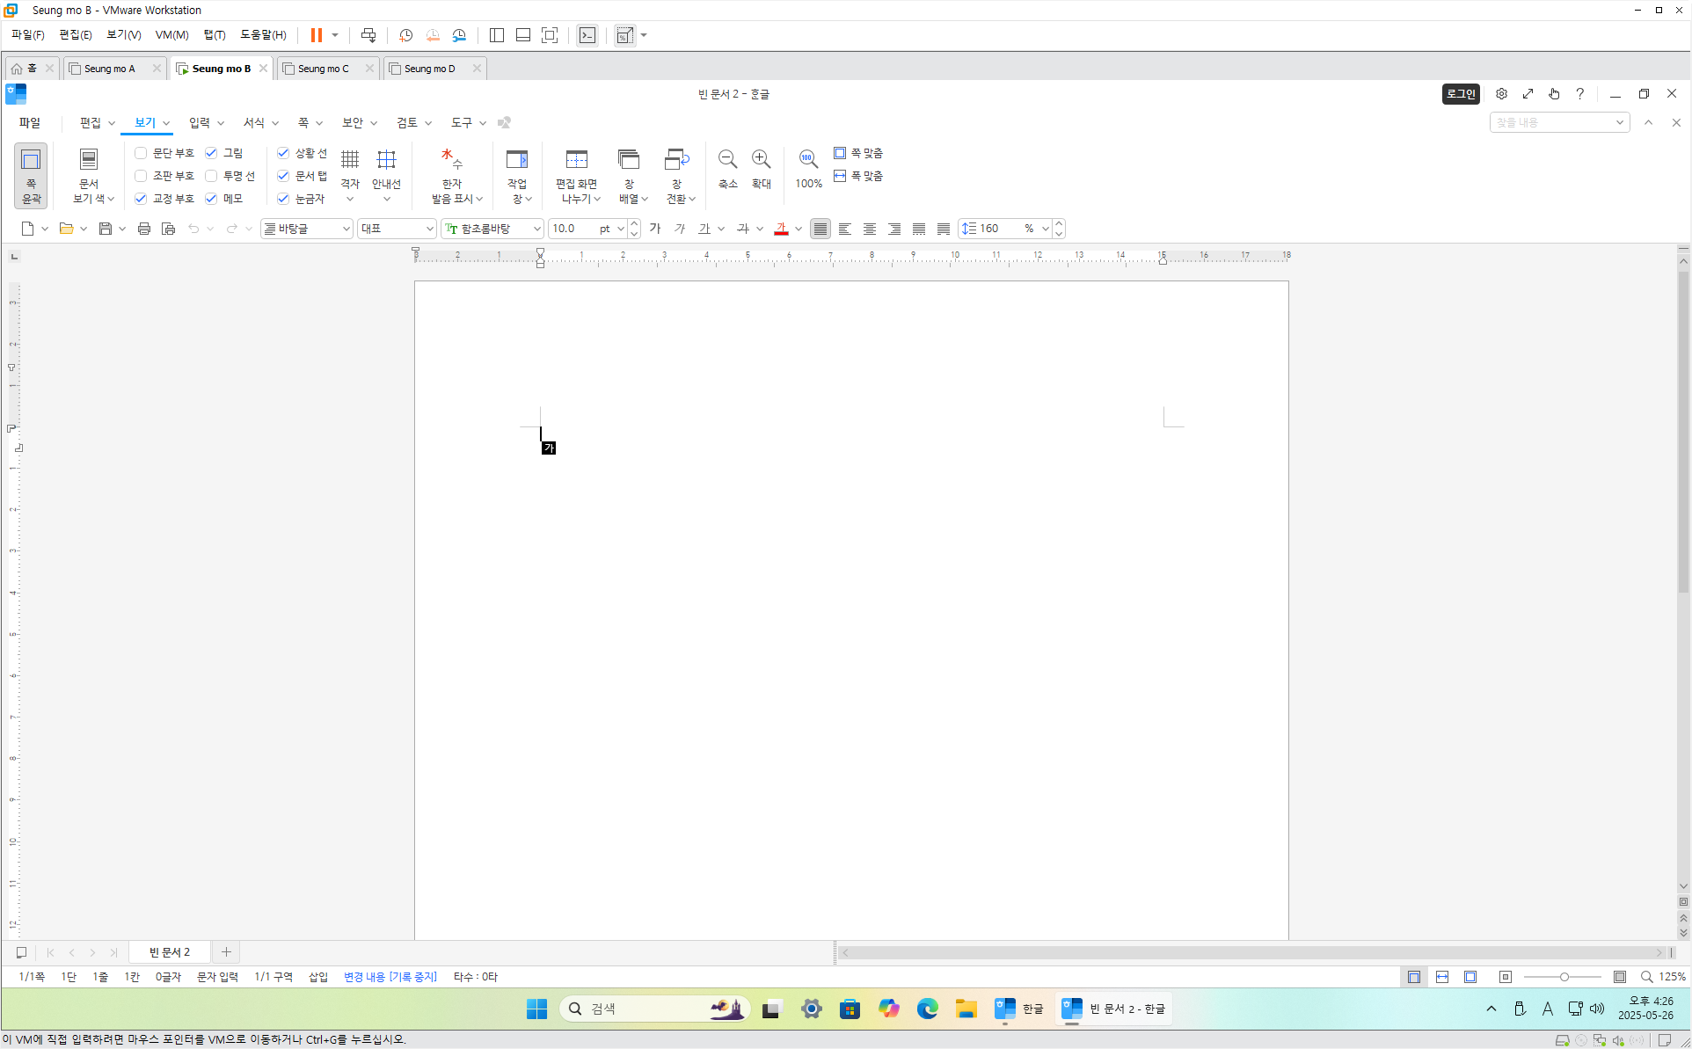Screen dimensions: 1692x1049
Task: Click the 쪽 맞춤 fit page button
Action: 858,153
